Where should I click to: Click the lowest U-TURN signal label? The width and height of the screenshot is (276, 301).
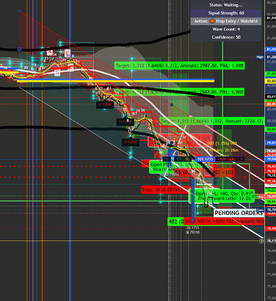[130, 142]
